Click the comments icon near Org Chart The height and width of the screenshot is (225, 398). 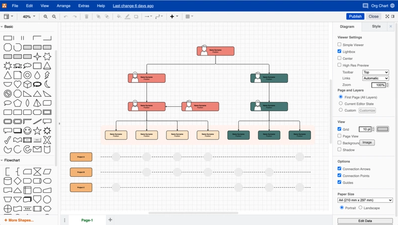pyautogui.click(x=365, y=6)
